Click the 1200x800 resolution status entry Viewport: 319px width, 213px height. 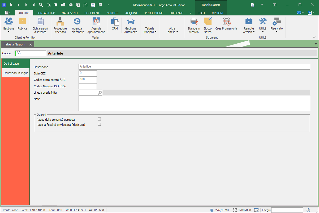click(242, 210)
